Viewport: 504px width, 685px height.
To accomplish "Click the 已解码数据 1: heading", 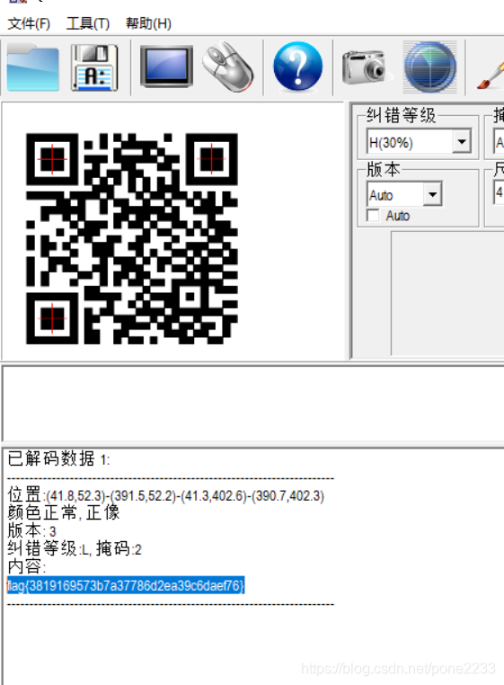I will 59,458.
